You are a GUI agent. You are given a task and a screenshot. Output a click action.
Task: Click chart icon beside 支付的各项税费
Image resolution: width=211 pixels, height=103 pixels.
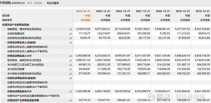click(70, 69)
